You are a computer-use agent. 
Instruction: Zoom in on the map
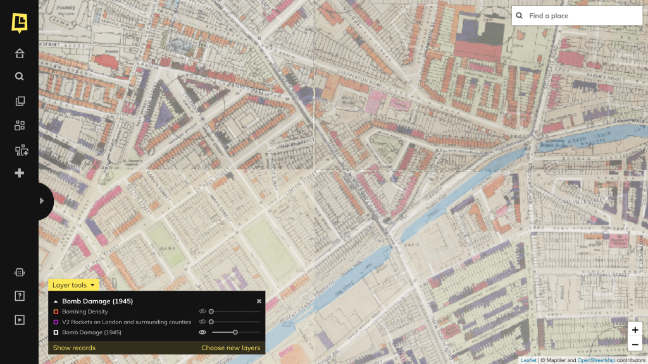pyautogui.click(x=635, y=330)
